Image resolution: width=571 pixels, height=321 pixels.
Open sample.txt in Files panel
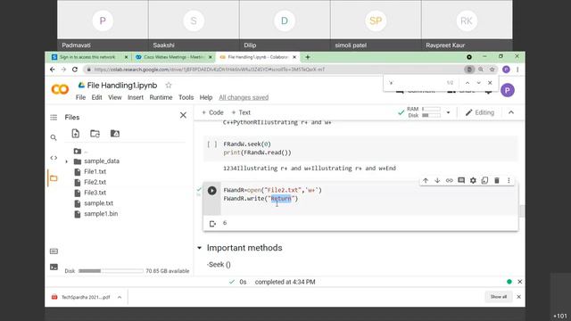99,203
